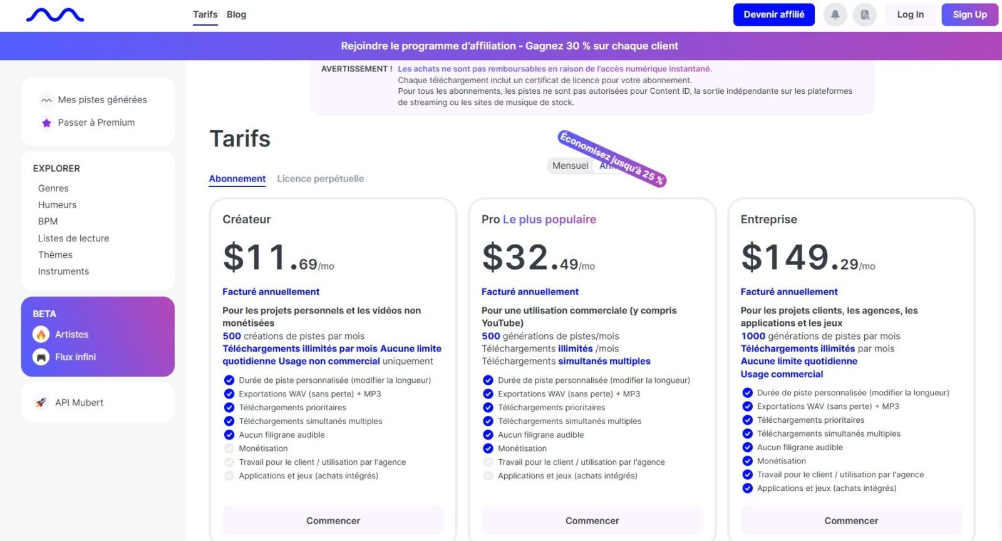Click the icon next to the bell
The image size is (1002, 541).
coord(865,14)
